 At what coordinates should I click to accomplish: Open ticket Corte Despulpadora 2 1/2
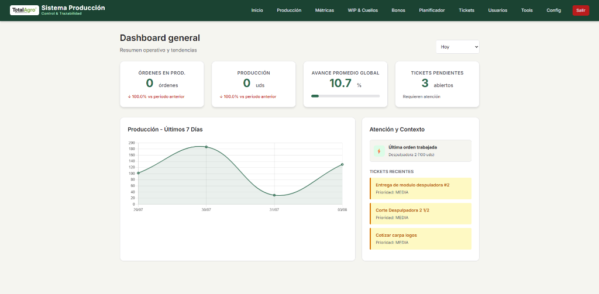point(421,213)
